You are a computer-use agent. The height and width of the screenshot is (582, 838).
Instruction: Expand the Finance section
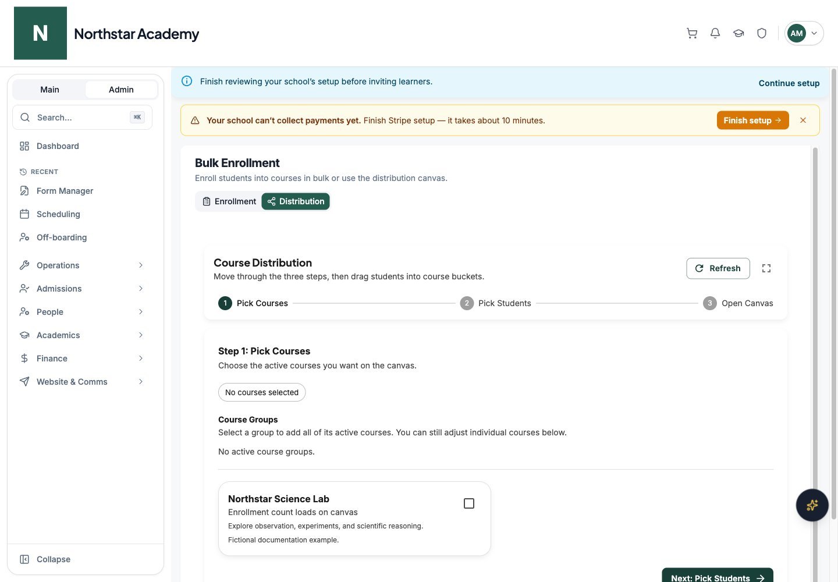[82, 359]
